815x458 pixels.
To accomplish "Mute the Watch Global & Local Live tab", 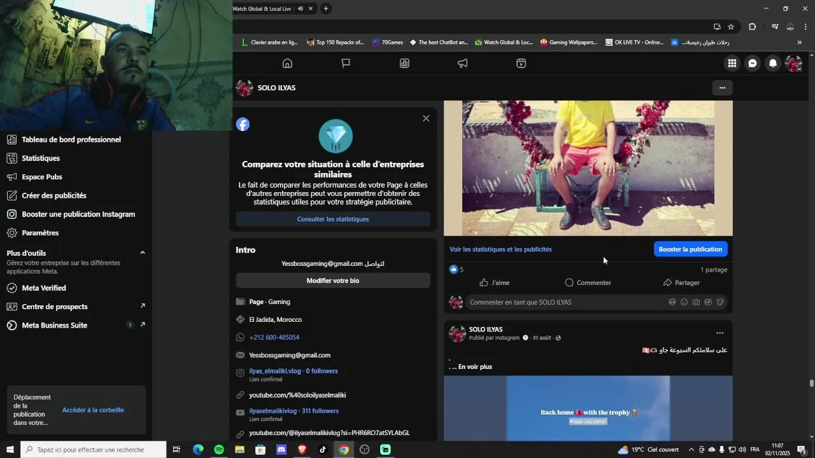I will coord(301,9).
